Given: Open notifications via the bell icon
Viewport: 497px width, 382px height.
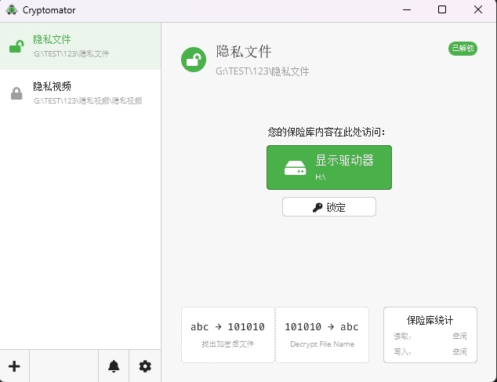Looking at the screenshot, I should (114, 366).
